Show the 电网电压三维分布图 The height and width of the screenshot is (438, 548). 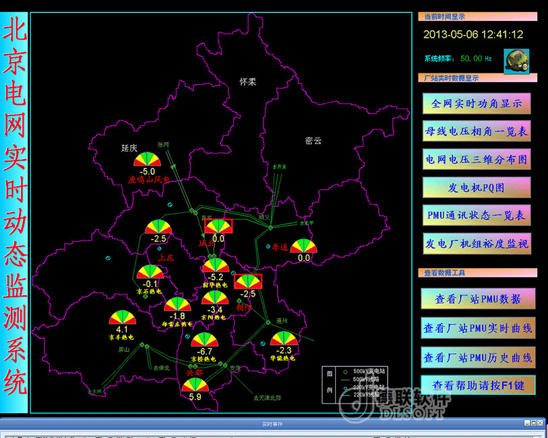[x=477, y=160]
